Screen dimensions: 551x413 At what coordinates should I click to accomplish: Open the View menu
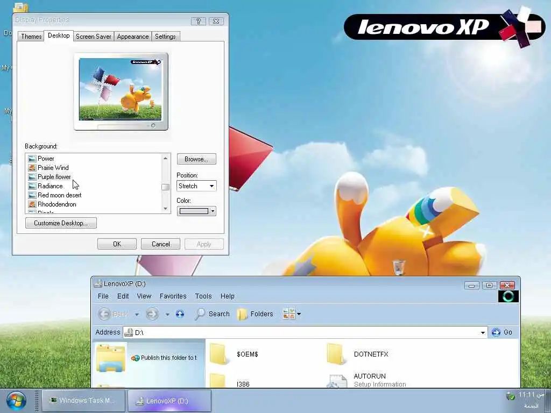pos(144,296)
